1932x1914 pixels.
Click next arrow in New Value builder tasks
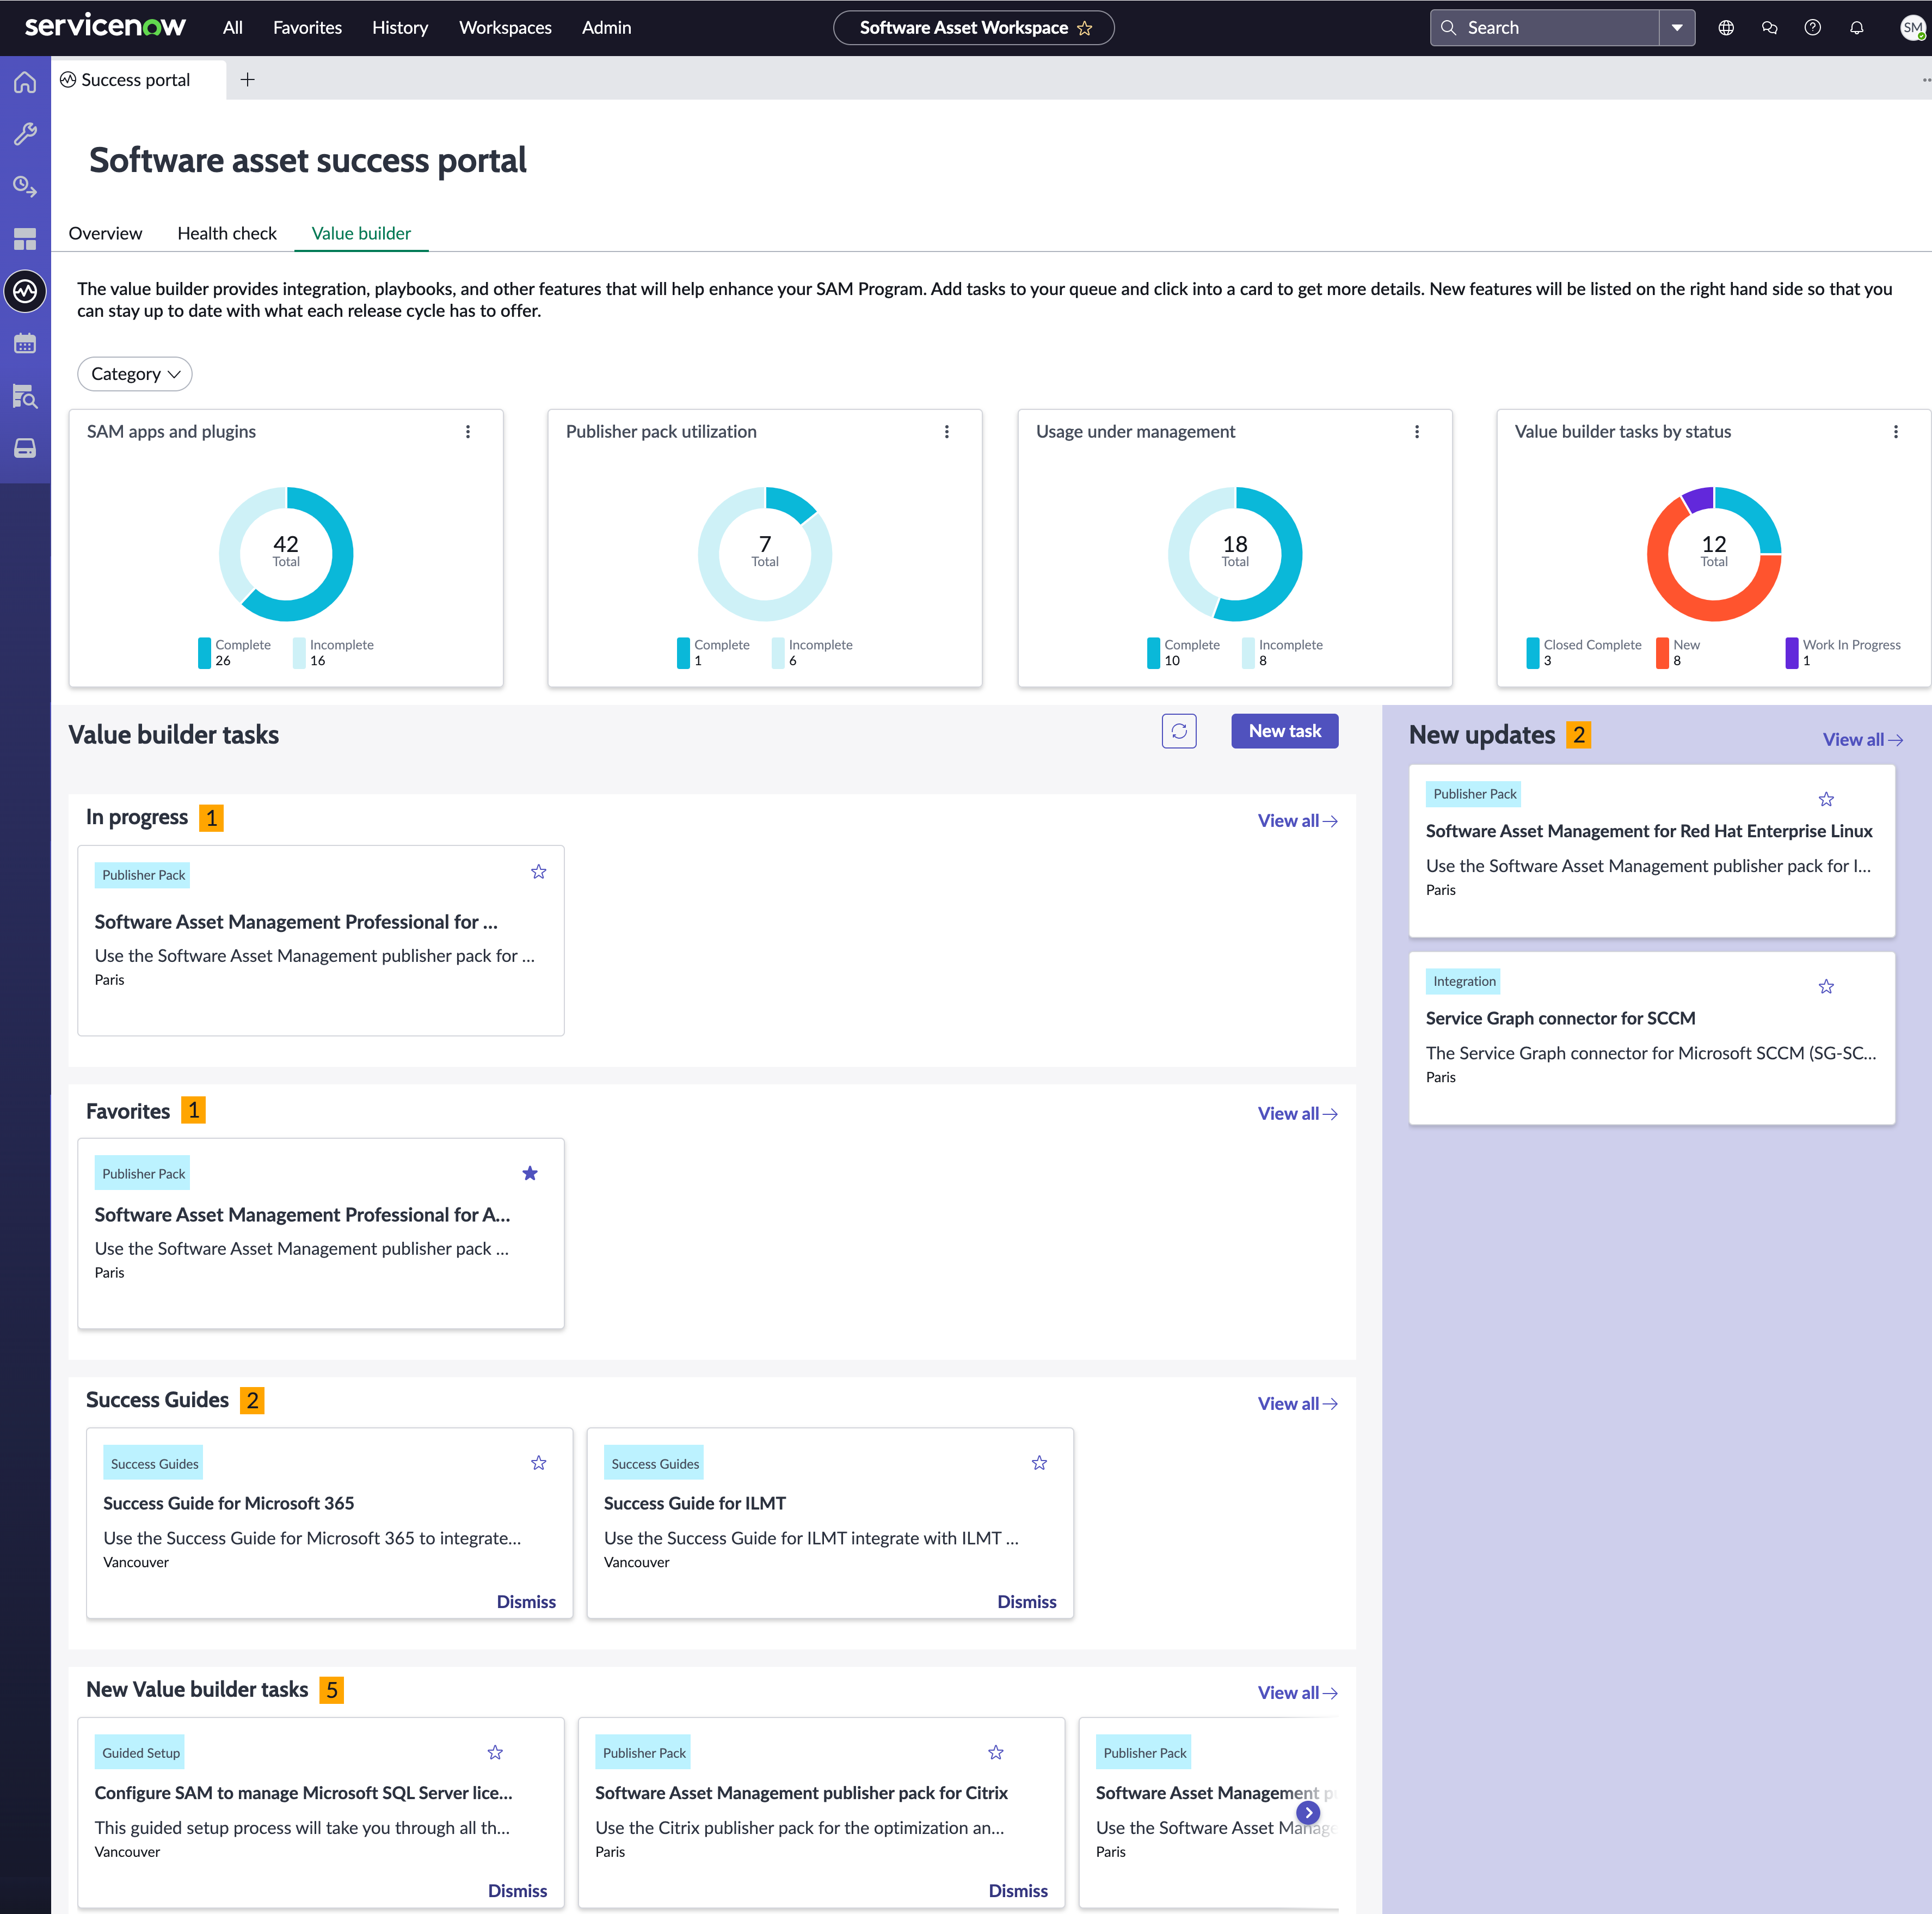click(x=1308, y=1812)
